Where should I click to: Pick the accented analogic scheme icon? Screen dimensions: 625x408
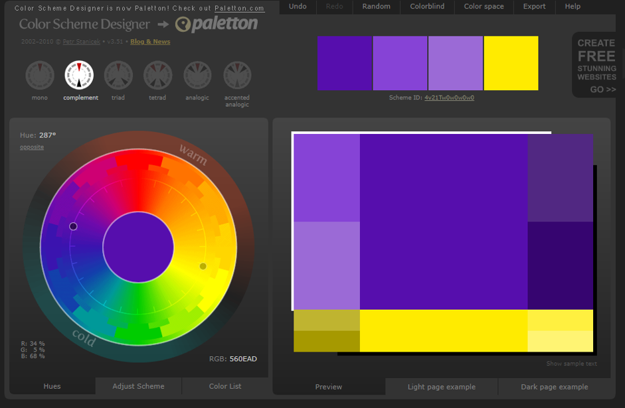pyautogui.click(x=237, y=76)
